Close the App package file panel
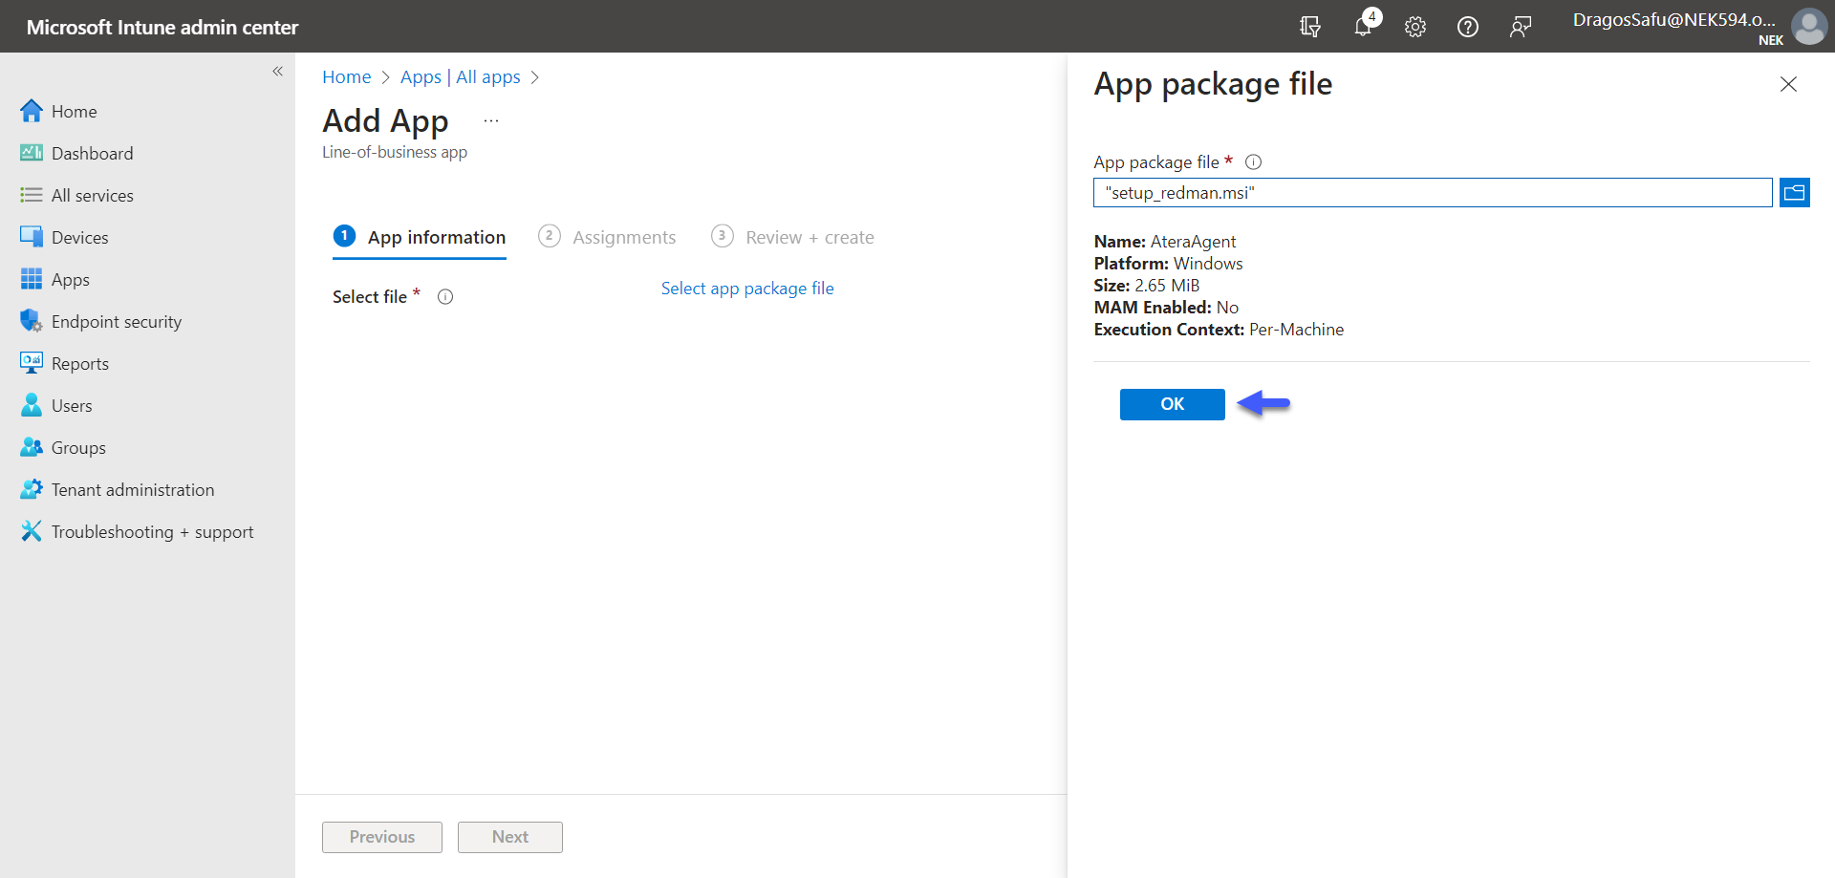1835x878 pixels. pyautogui.click(x=1788, y=84)
